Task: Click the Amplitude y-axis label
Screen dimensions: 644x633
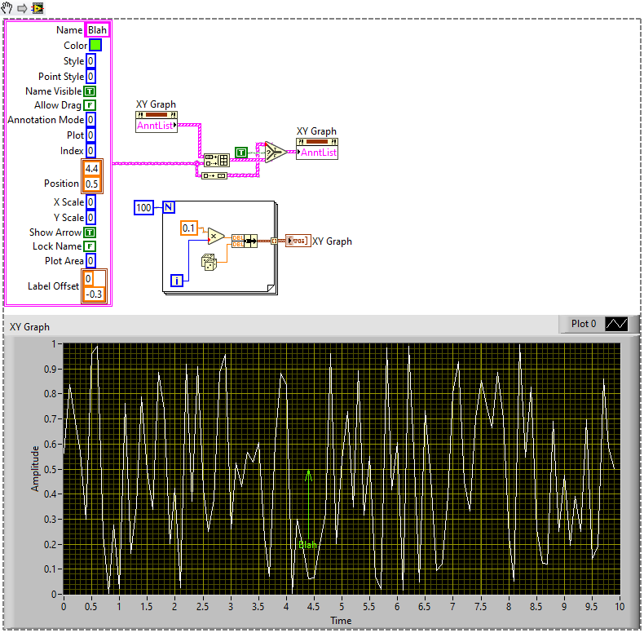Action: tap(35, 468)
